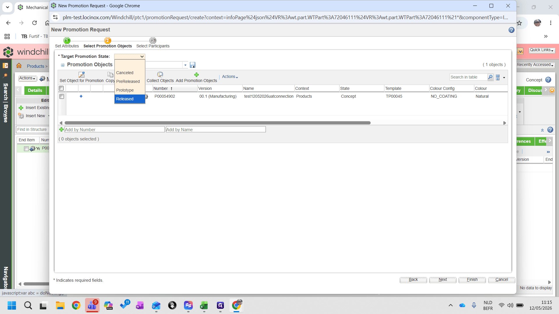The height and width of the screenshot is (314, 559).
Task: Click the Back button
Action: pyautogui.click(x=413, y=280)
